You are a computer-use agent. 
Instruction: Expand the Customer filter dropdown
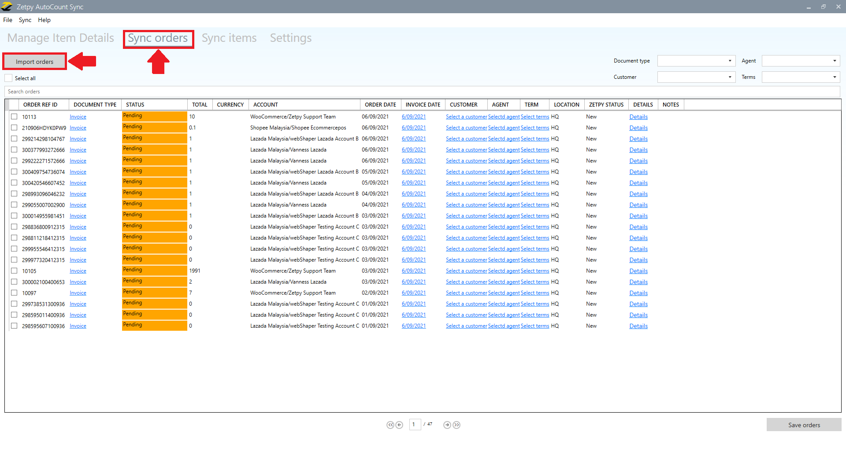tap(696, 77)
